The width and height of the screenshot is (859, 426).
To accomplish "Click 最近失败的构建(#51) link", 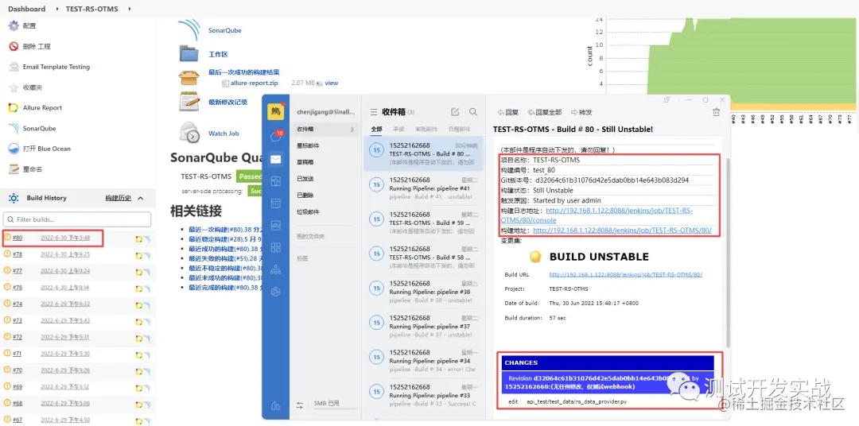I will [x=225, y=259].
